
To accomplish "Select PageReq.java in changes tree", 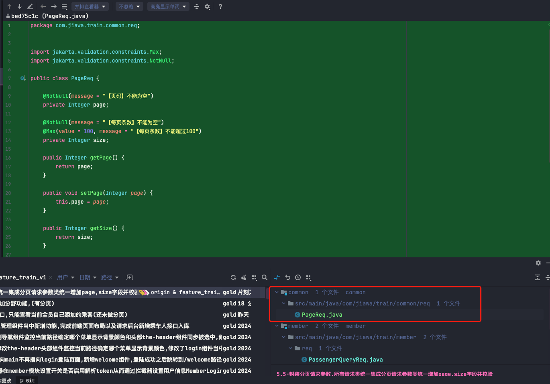I will tap(322, 315).
